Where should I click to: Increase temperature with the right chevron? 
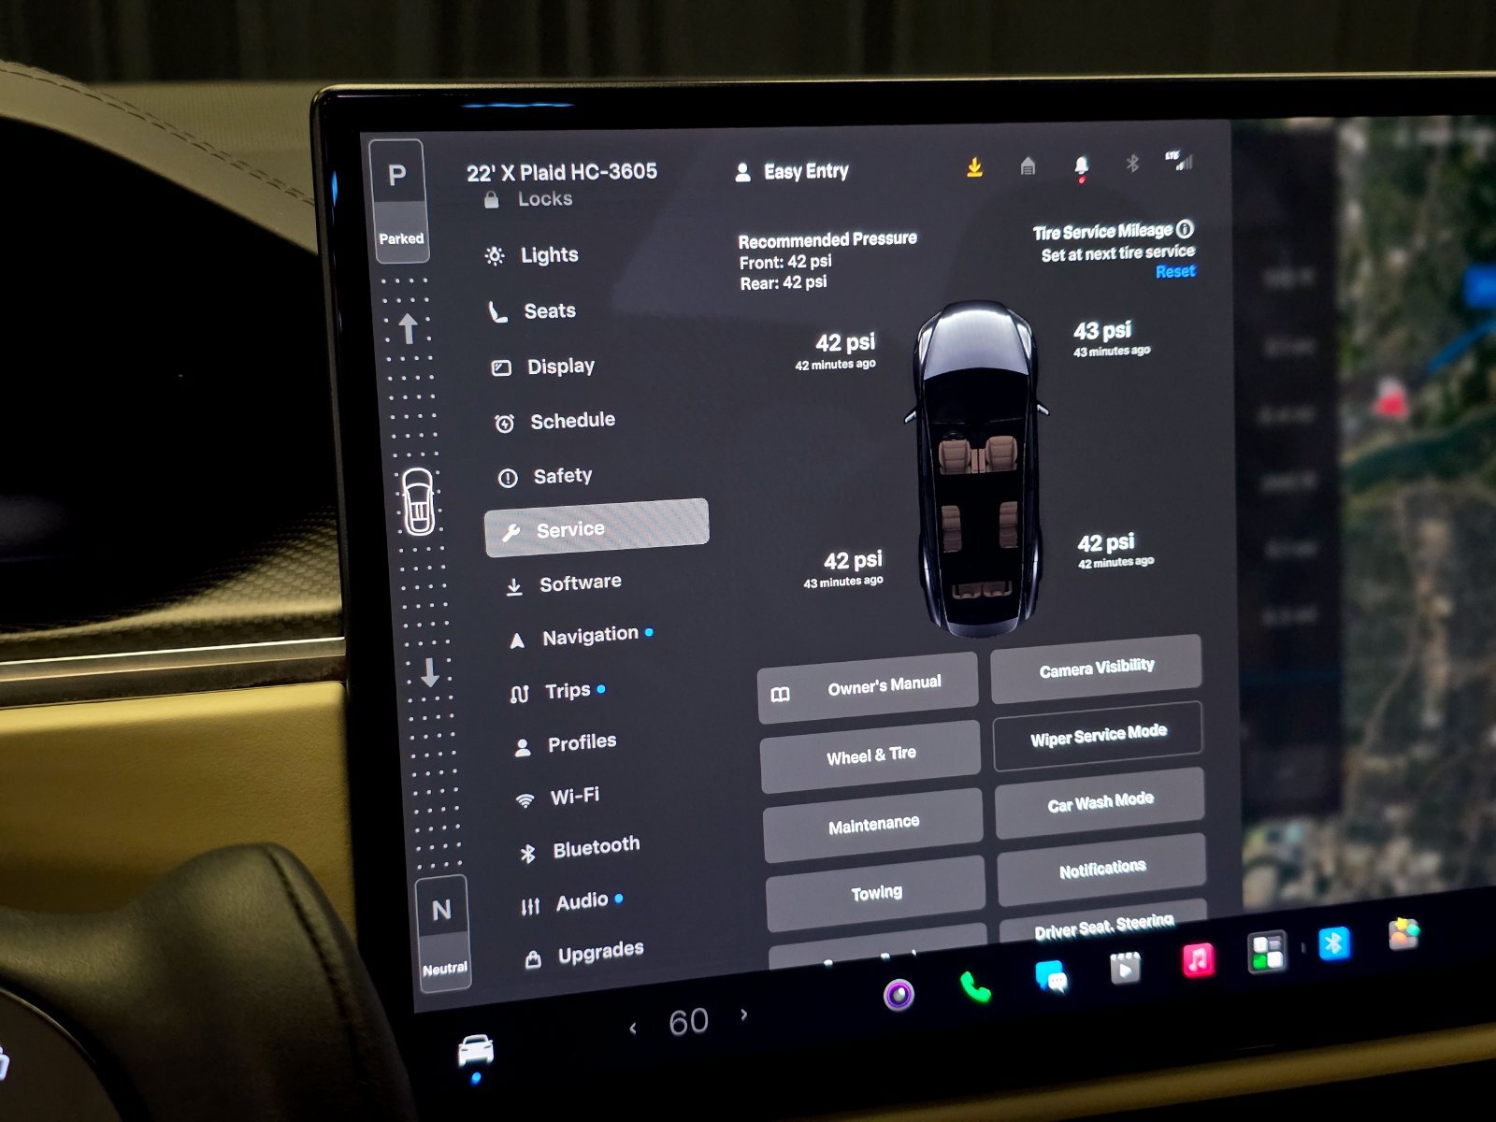(x=743, y=1014)
